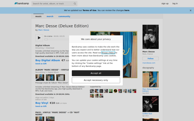Image resolution: width=194 pixels, height=121 pixels.
Task: Click Buy Vinyl
Action: coord(42,103)
